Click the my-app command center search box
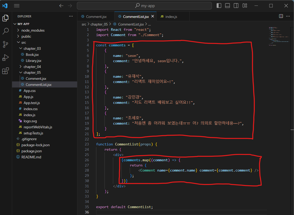Viewport: 294px width, 215px height. [x=144, y=6]
